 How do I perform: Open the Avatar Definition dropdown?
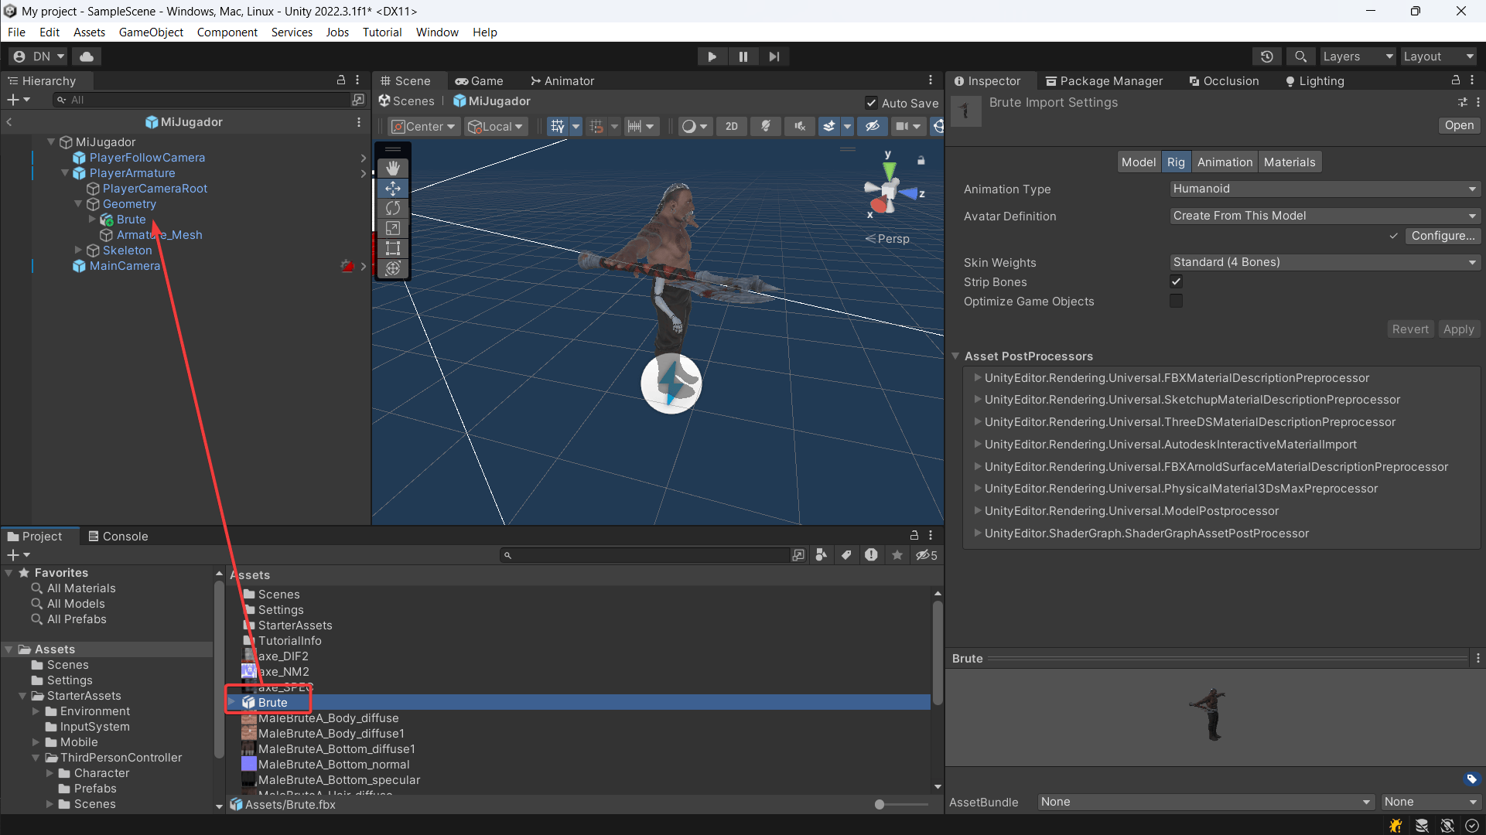coord(1324,216)
